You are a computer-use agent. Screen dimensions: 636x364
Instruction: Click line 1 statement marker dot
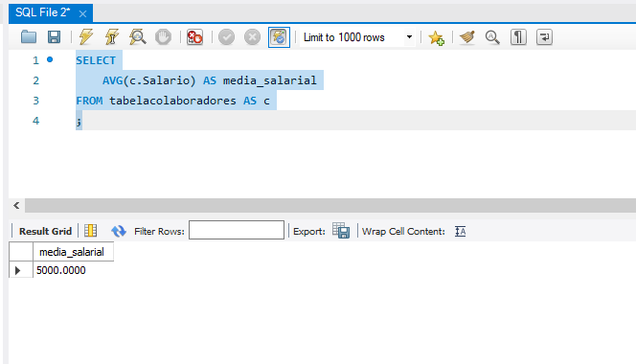coord(50,59)
